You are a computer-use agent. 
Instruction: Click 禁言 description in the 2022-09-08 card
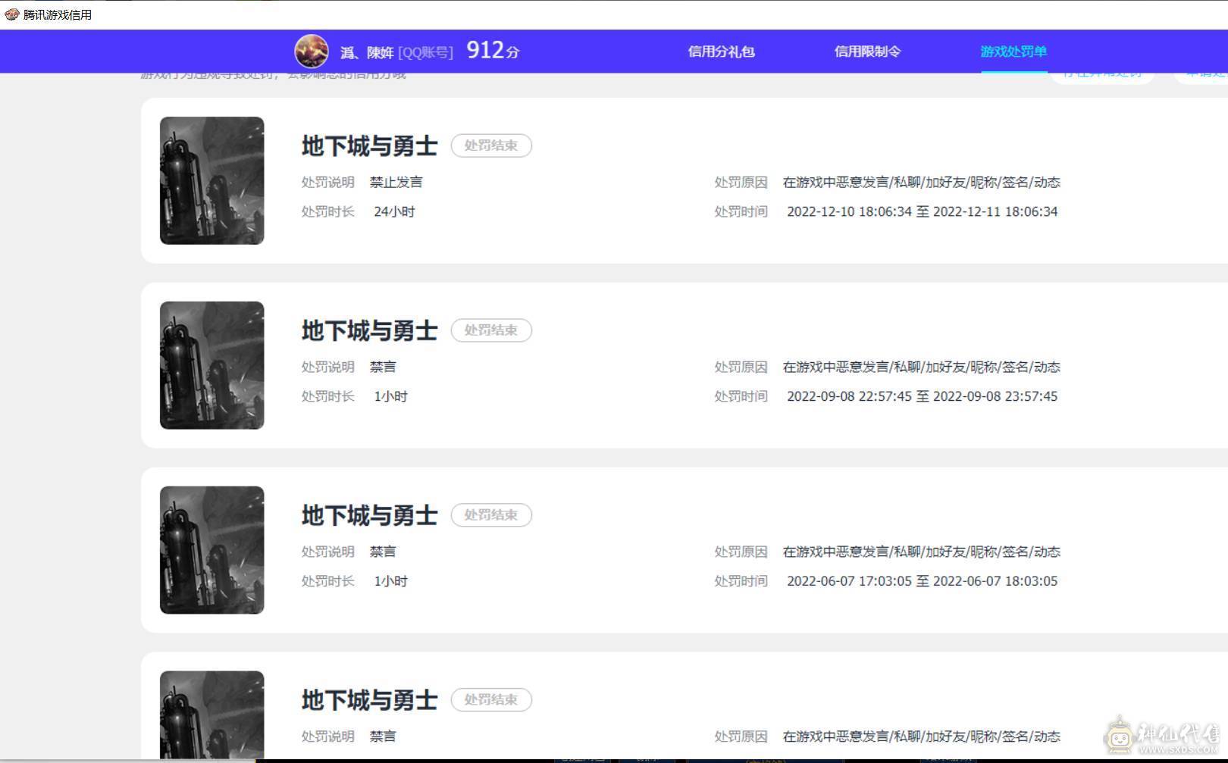point(383,367)
